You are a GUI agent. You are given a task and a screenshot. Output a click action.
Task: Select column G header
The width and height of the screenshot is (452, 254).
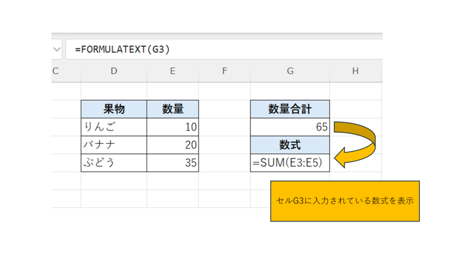[x=290, y=71]
